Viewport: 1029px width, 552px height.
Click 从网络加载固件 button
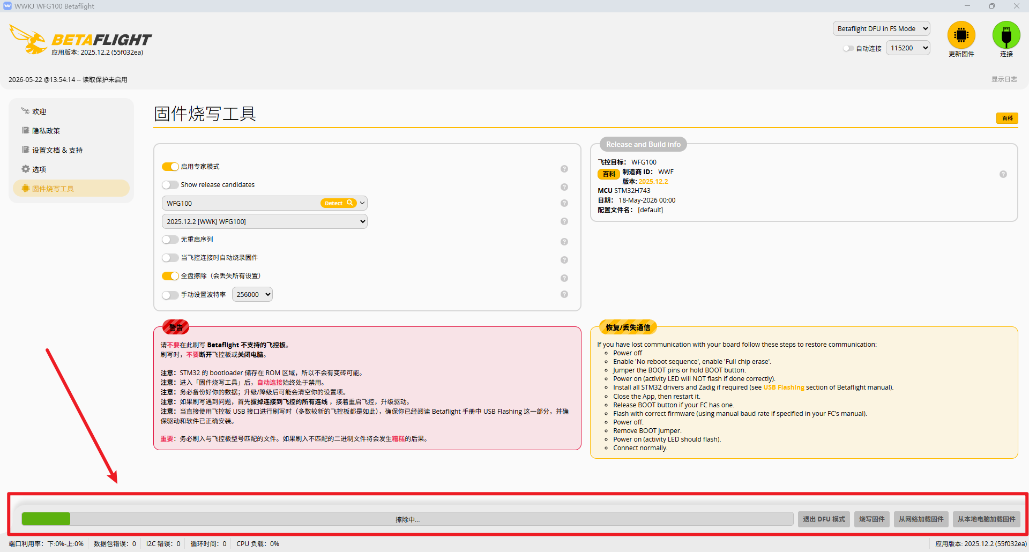tap(921, 519)
